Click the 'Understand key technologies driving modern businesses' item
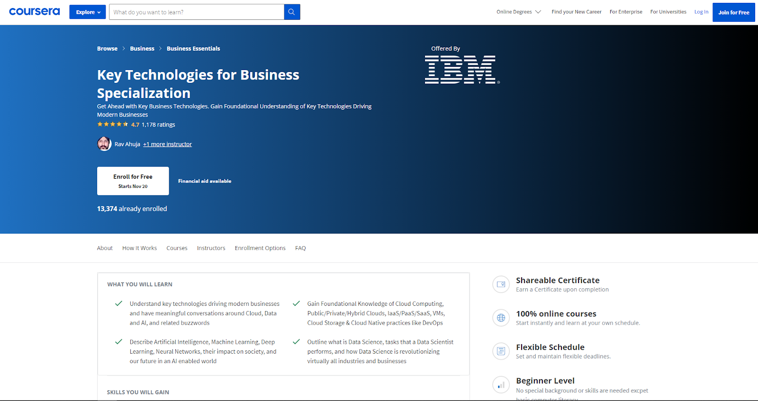Viewport: 758px width, 401px height. (x=205, y=313)
